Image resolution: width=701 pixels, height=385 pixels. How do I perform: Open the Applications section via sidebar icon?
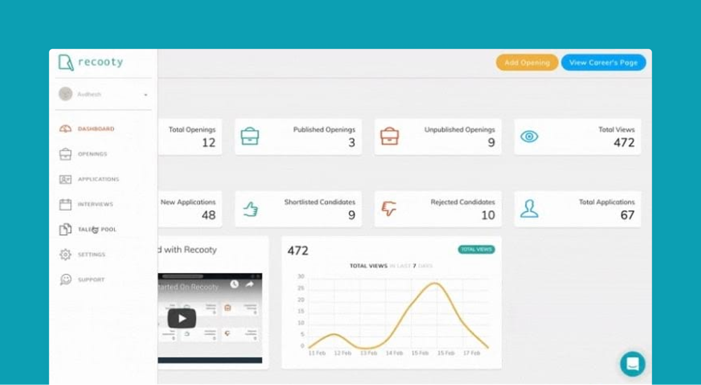[x=66, y=179]
